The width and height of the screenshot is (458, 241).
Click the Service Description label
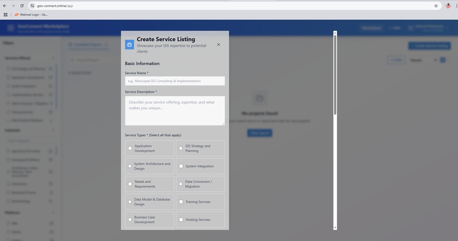[x=141, y=92]
